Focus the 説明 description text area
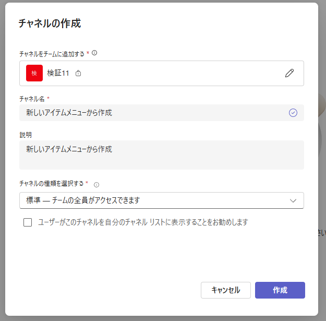326x321 pixels. [x=162, y=155]
